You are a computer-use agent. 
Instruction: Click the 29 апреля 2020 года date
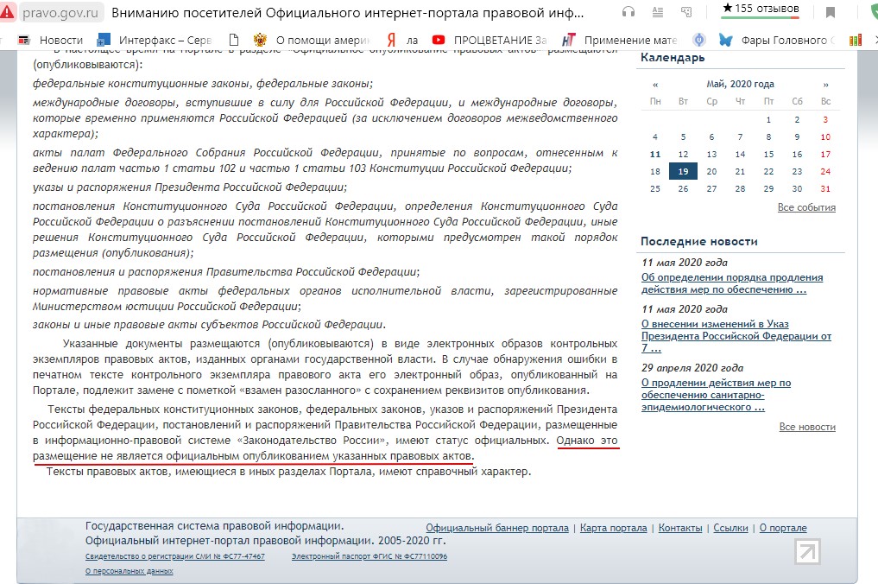pos(692,368)
